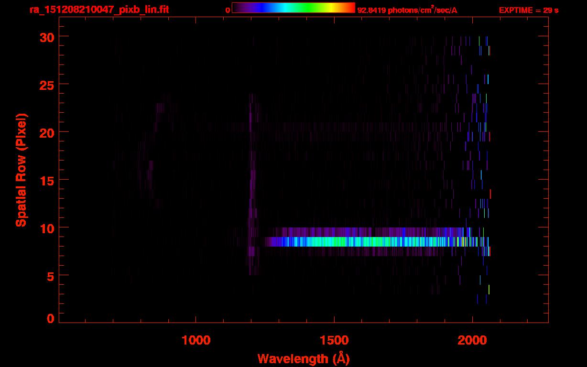Click the EXPTIME = 29 s text
This screenshot has width=587, height=367.
coord(529,10)
